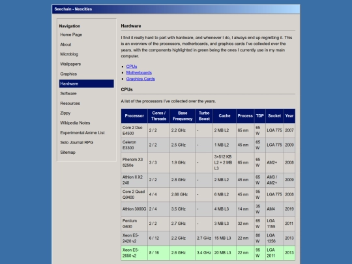Click the Cores / Threads column header

[x=158, y=116]
